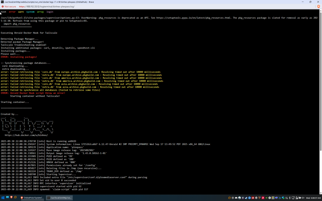Toggle the text log filter
The height and width of the screenshot is (201, 322).
(4, 12)
